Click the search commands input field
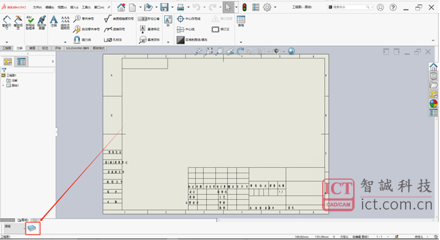Screen dimensions: 440x240 click(350, 7)
